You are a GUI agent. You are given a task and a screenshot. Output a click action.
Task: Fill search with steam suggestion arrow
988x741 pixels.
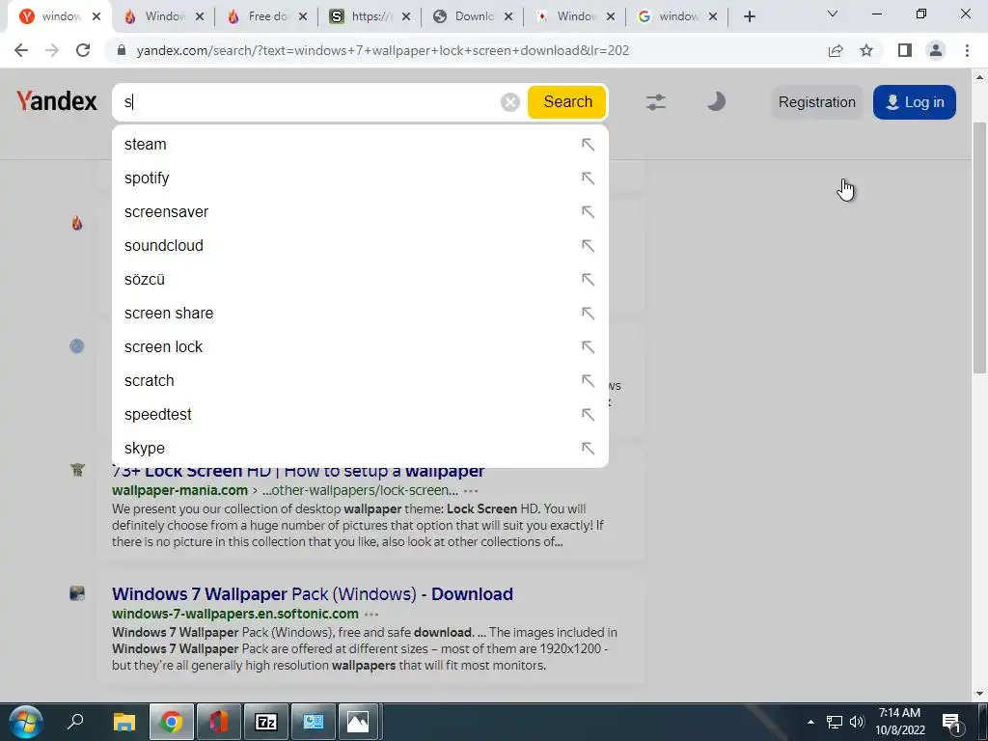coord(588,145)
